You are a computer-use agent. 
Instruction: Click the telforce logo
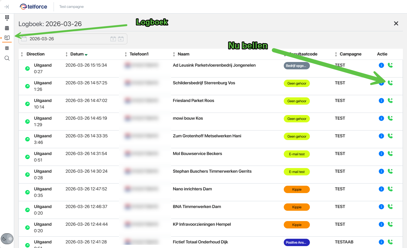click(34, 7)
